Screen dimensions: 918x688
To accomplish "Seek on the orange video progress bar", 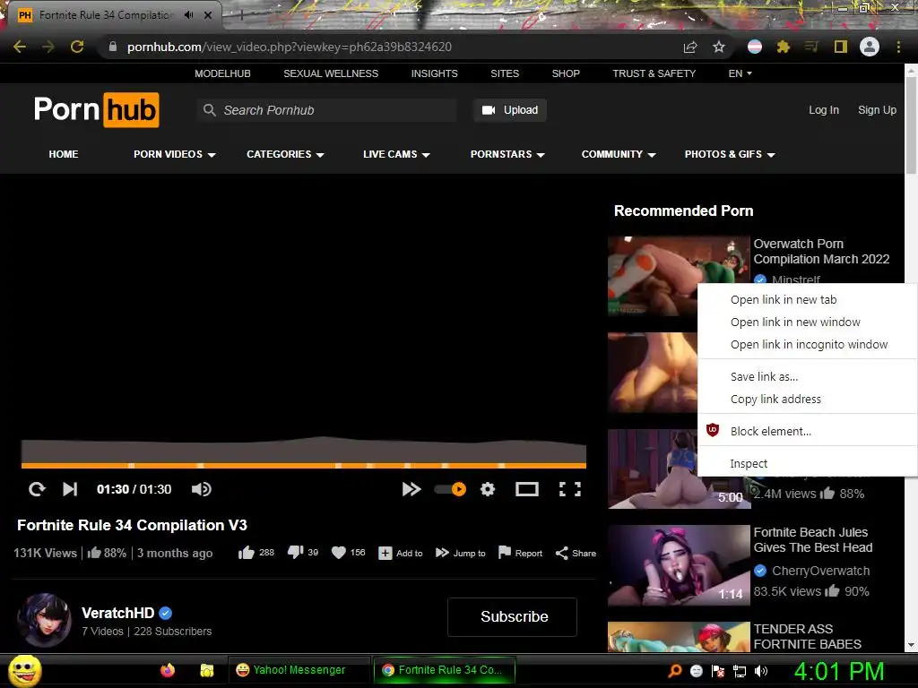I will click(x=304, y=466).
